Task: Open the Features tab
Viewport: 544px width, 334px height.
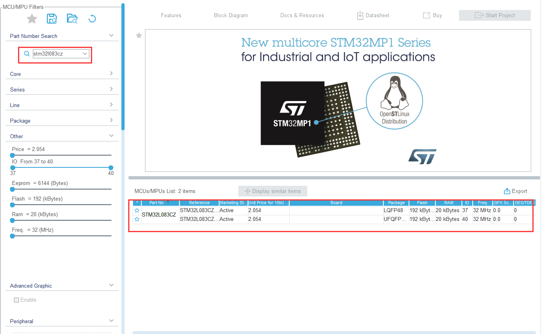Action: (x=171, y=15)
